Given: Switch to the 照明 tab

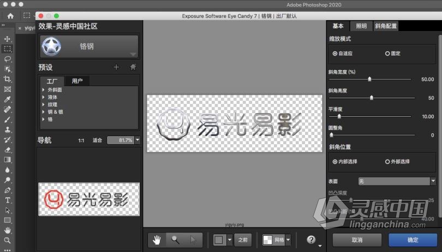Looking at the screenshot, I should [361, 26].
